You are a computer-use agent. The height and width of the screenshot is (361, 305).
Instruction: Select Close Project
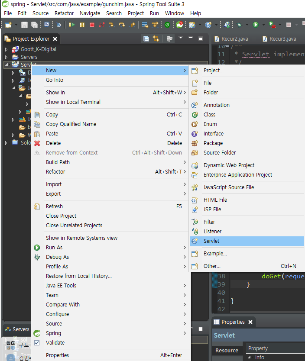click(110, 216)
